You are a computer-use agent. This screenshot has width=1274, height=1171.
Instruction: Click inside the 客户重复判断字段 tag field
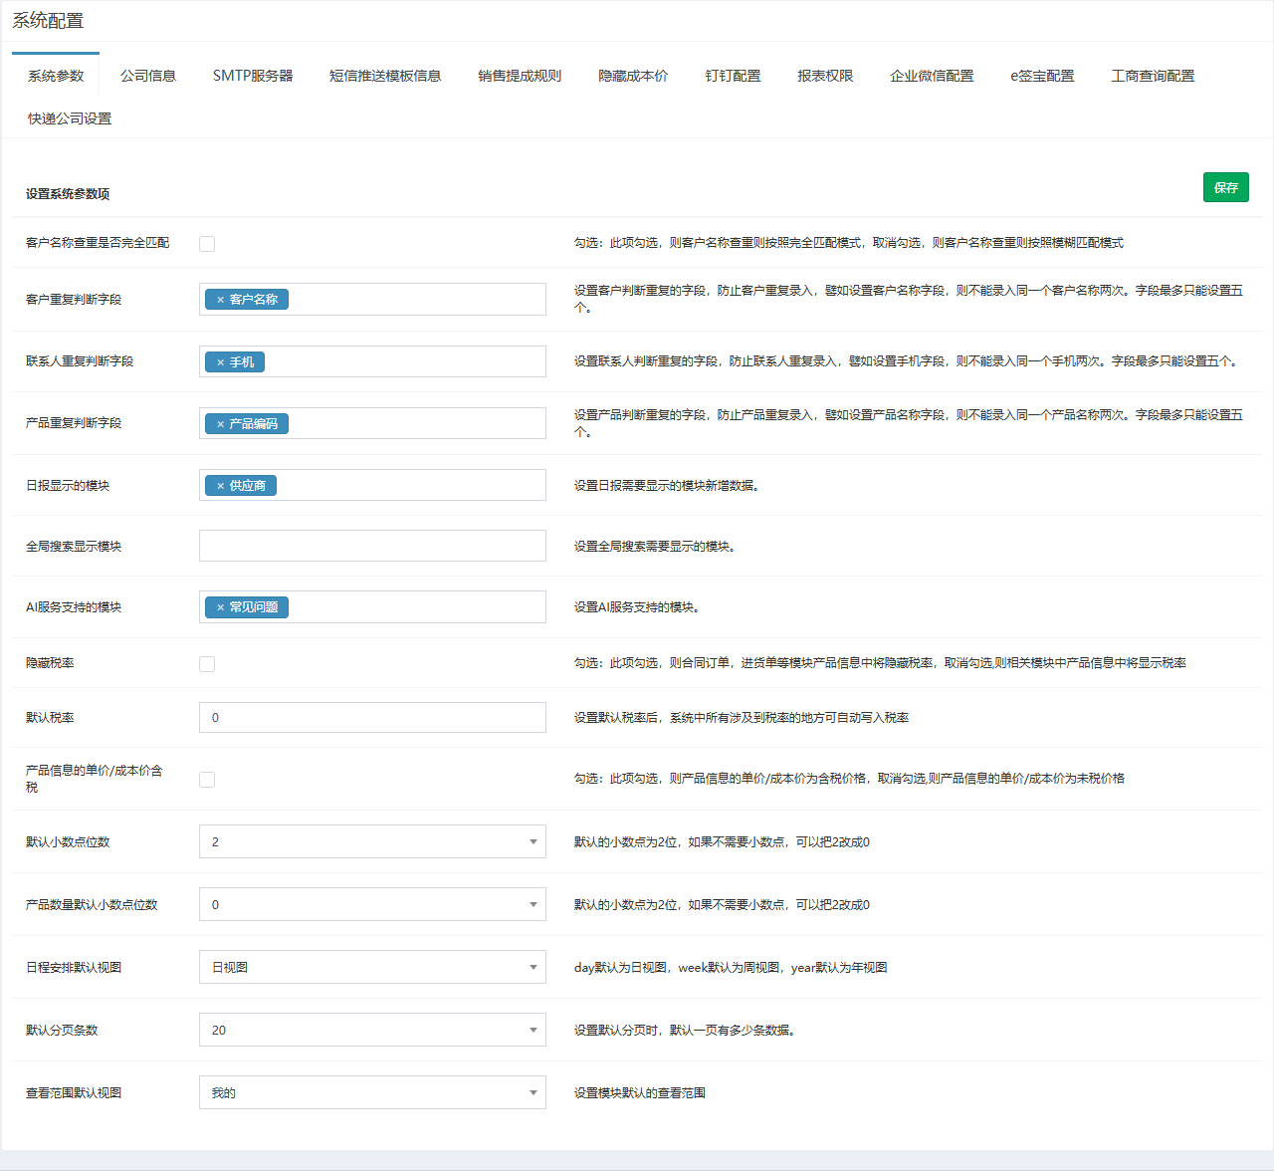[372, 299]
